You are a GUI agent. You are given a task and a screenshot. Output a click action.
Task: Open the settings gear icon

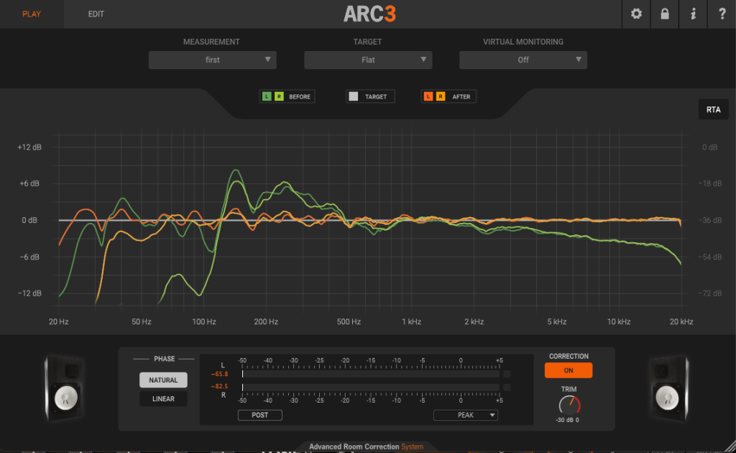pos(636,14)
